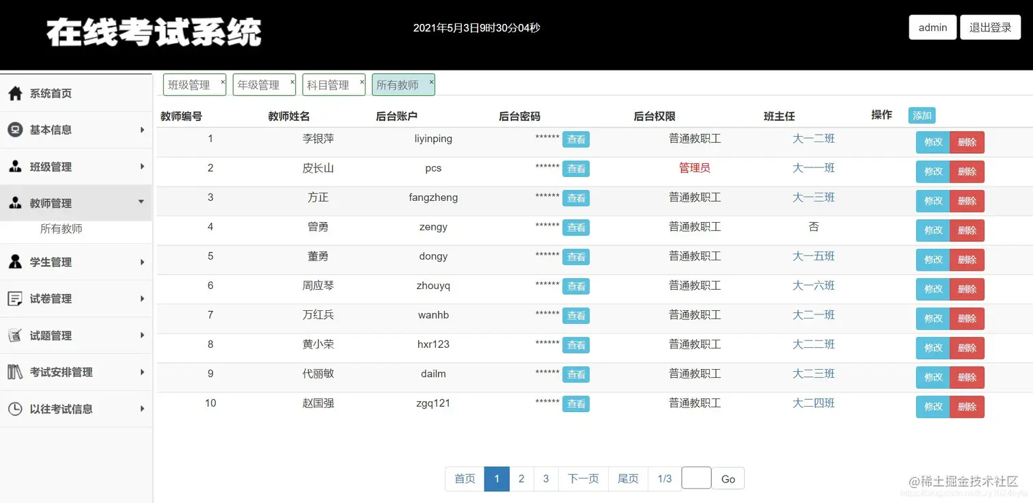The height and width of the screenshot is (503, 1033).
Task: Open the 大一一班 class link
Action: point(814,168)
